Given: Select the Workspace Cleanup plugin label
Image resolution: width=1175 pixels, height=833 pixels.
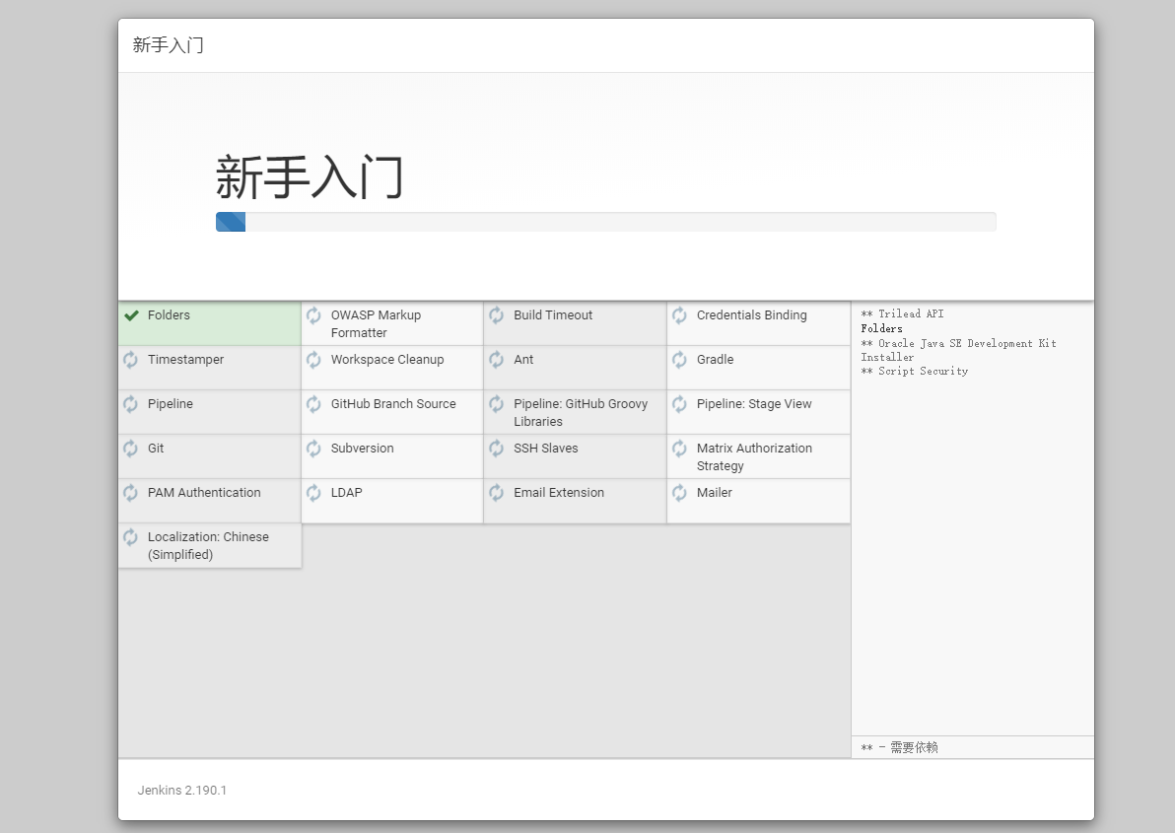Looking at the screenshot, I should (387, 360).
